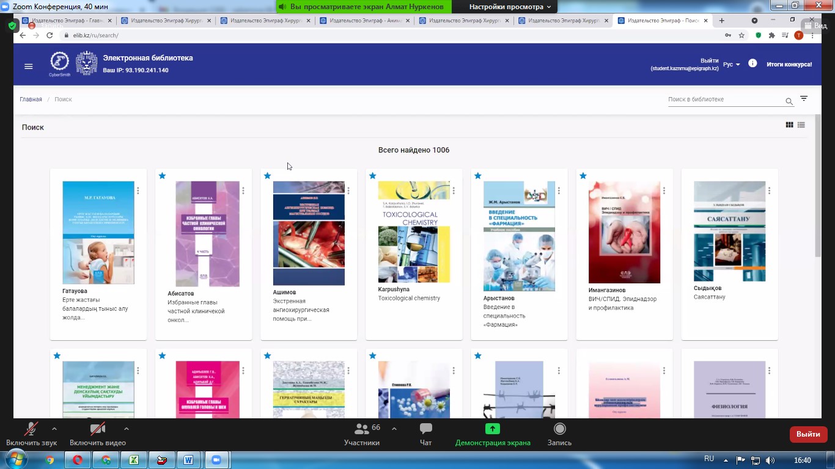Expand the Рус language dropdown

(731, 65)
